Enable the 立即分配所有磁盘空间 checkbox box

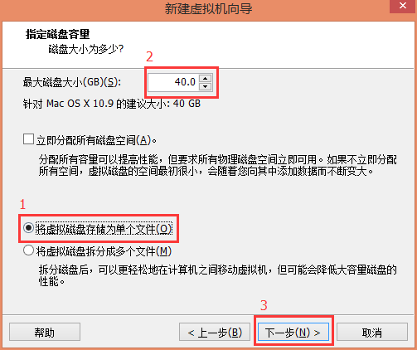pos(28,139)
